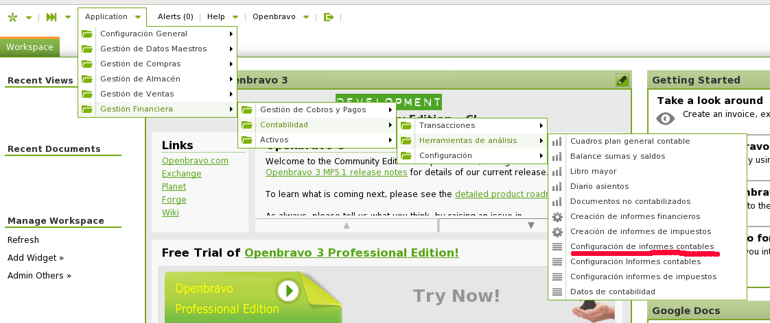Open the dropdown arrow next to quick launch icon
The height and width of the screenshot is (323, 770).
click(68, 18)
